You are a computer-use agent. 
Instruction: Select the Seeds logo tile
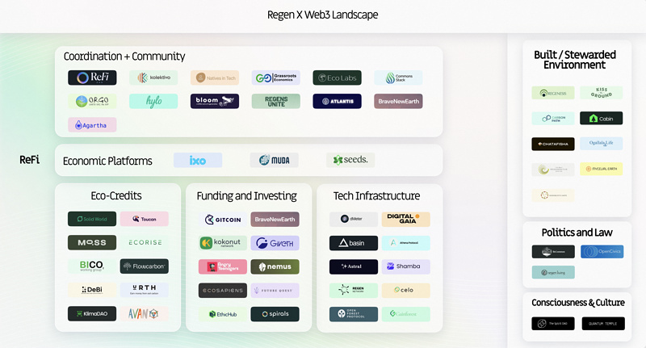(x=350, y=160)
